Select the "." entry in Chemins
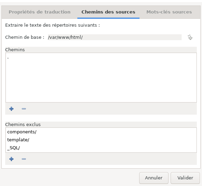The image size is (202, 186). point(101,57)
